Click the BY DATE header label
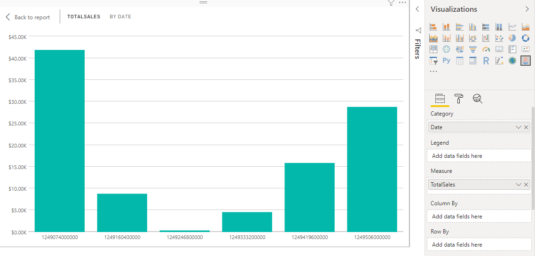Viewport: 535px width, 256px height. pyautogui.click(x=120, y=17)
